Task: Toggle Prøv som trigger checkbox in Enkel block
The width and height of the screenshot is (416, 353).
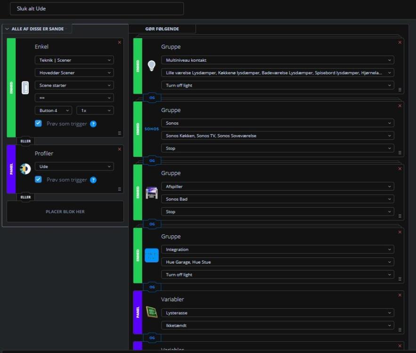Action: [x=39, y=123]
